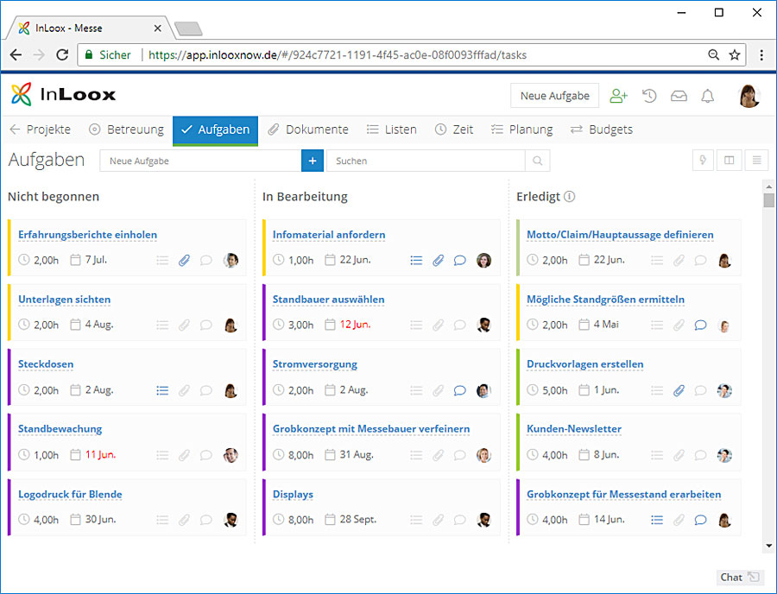The width and height of the screenshot is (777, 594).
Task: Click info icon next to Erledigt
Action: click(x=569, y=197)
